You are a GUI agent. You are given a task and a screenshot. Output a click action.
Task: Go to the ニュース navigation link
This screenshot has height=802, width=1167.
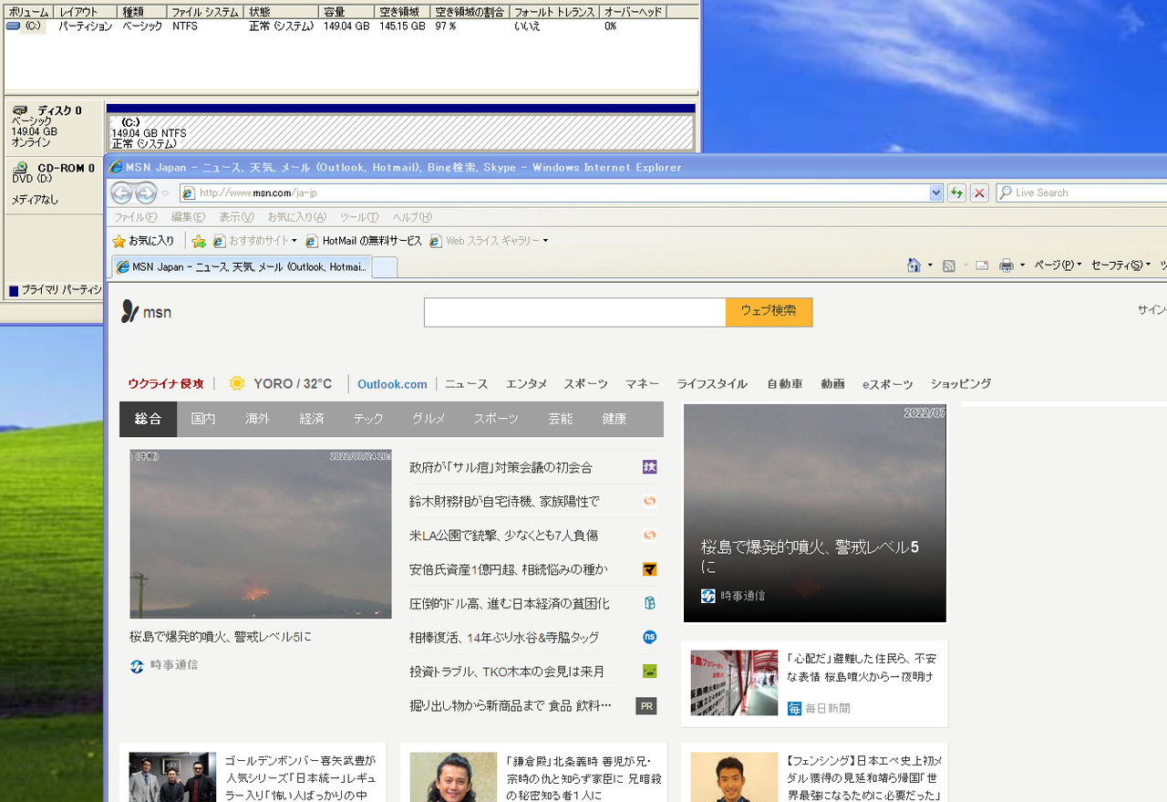(467, 384)
